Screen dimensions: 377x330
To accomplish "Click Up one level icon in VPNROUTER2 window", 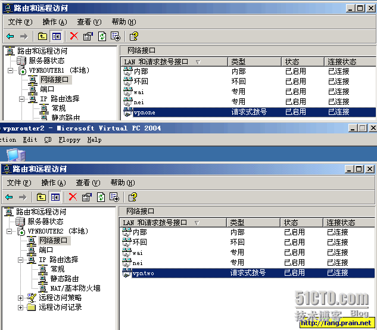I will [41, 197].
